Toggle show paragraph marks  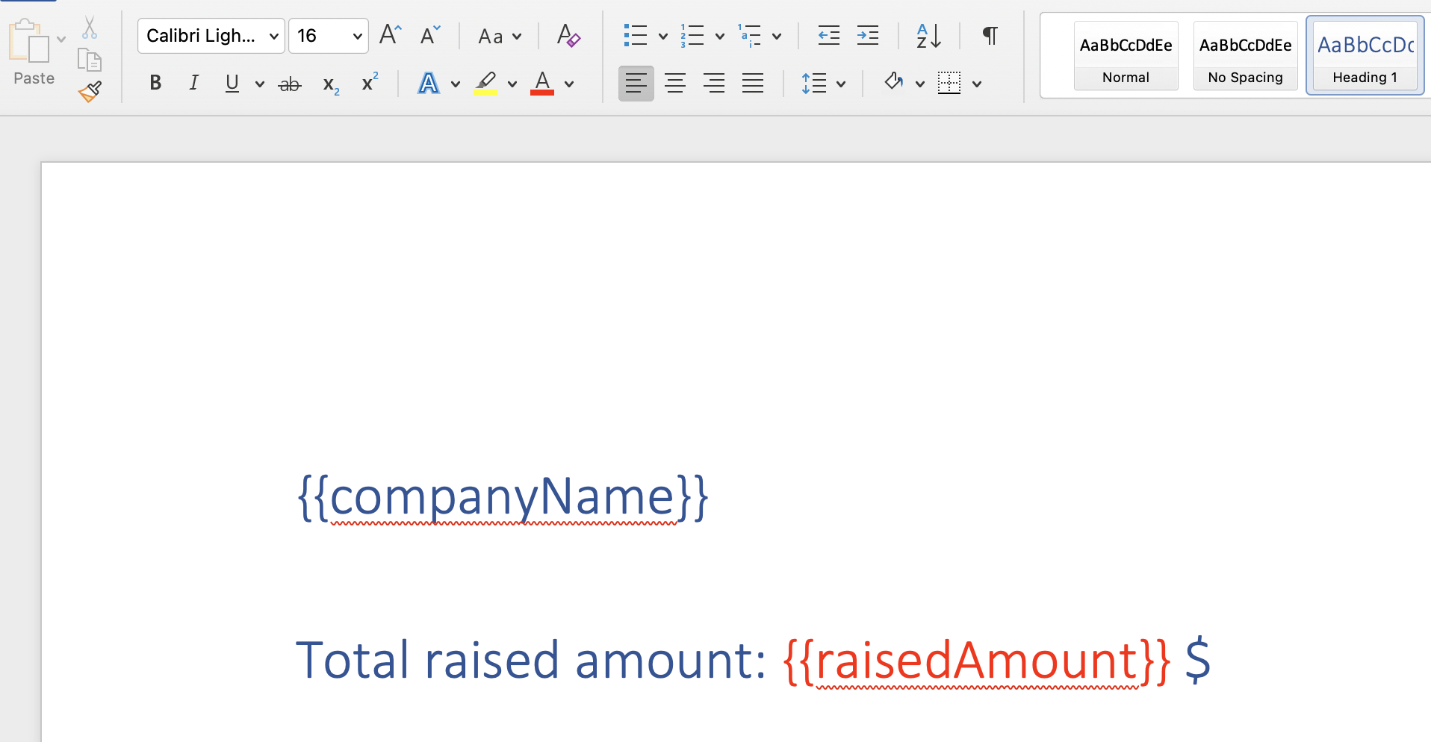coord(989,35)
